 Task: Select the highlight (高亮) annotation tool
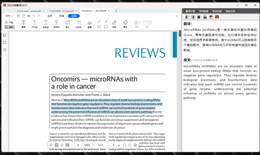(x=24, y=24)
